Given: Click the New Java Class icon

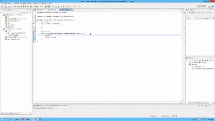Looking at the screenshot, I should tap(31, 7).
